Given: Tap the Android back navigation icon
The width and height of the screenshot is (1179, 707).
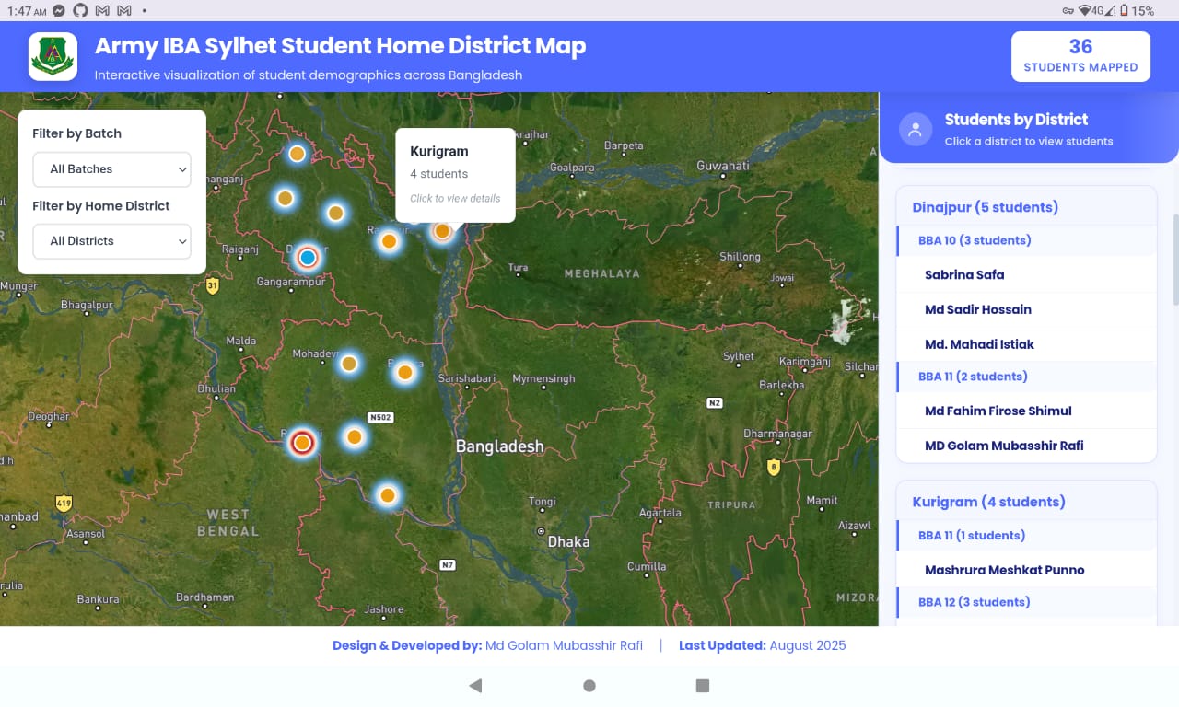Looking at the screenshot, I should (475, 686).
